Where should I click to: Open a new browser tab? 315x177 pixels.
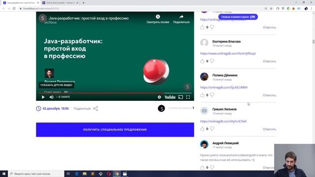83,3
